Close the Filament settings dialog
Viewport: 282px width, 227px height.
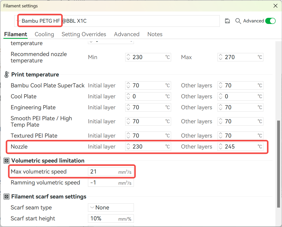[275, 6]
